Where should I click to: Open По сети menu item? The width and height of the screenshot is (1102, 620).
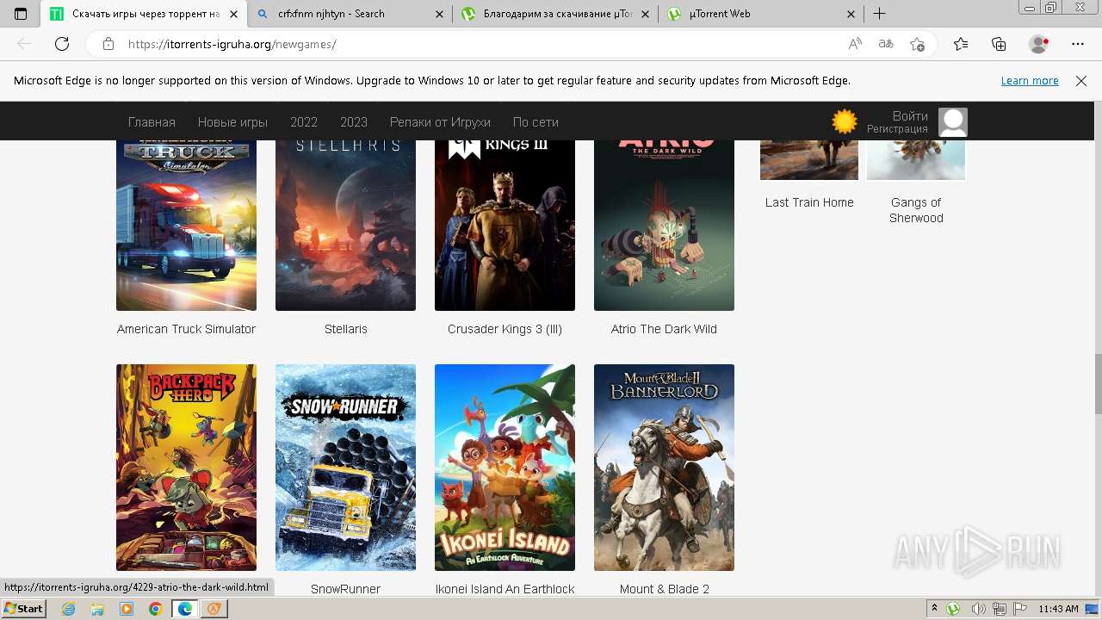(x=536, y=122)
